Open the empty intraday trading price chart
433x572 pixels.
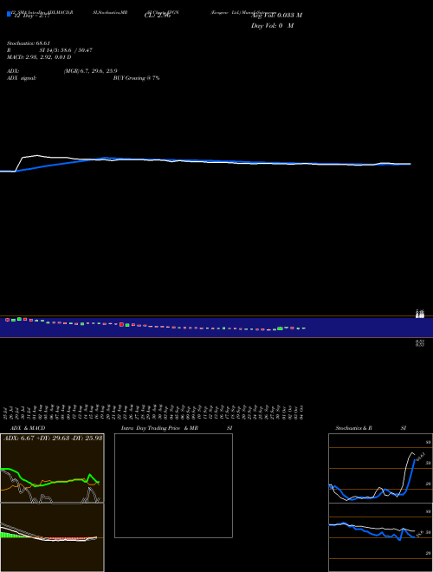point(173,485)
